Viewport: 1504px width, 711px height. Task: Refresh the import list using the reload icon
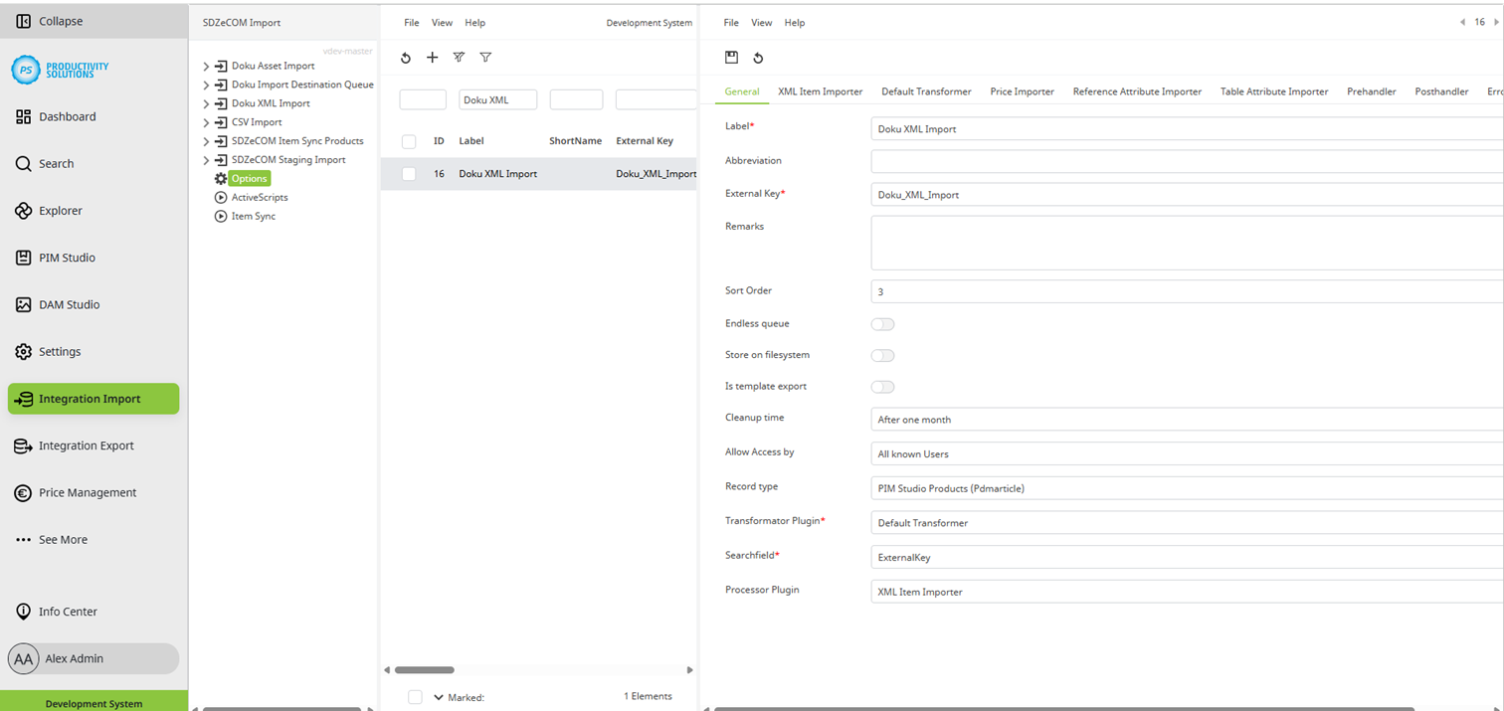coord(406,57)
